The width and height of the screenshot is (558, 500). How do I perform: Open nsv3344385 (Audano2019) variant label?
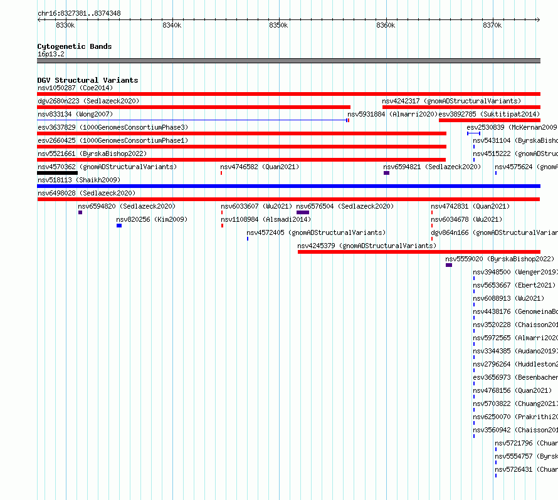(x=515, y=351)
